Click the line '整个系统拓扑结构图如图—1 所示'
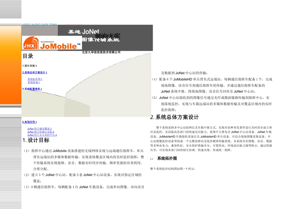 pos(173,169)
